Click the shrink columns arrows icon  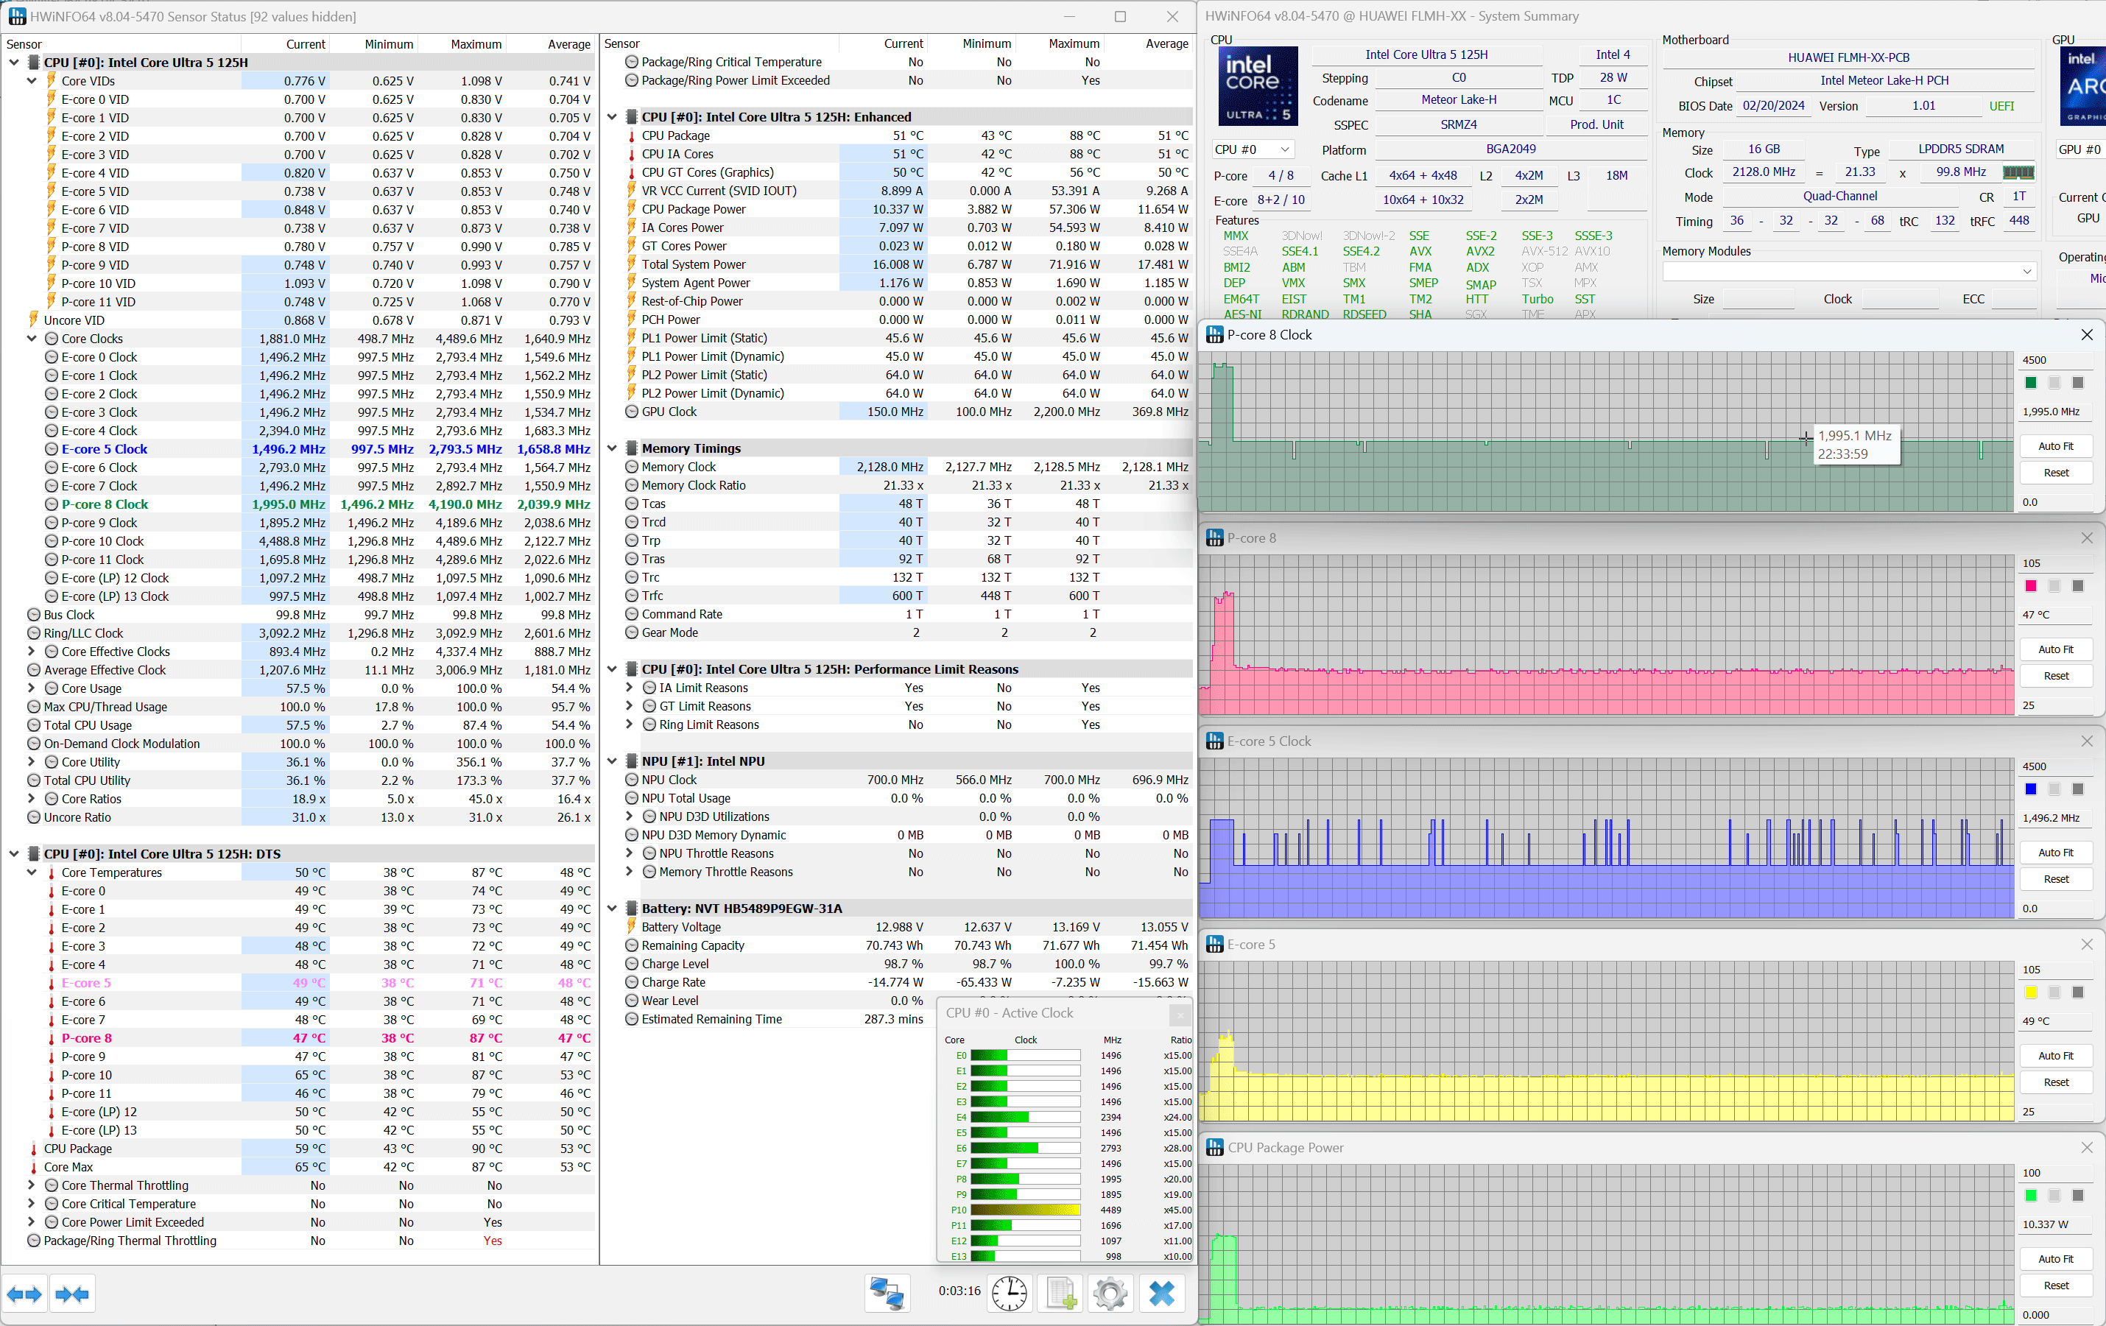click(71, 1294)
